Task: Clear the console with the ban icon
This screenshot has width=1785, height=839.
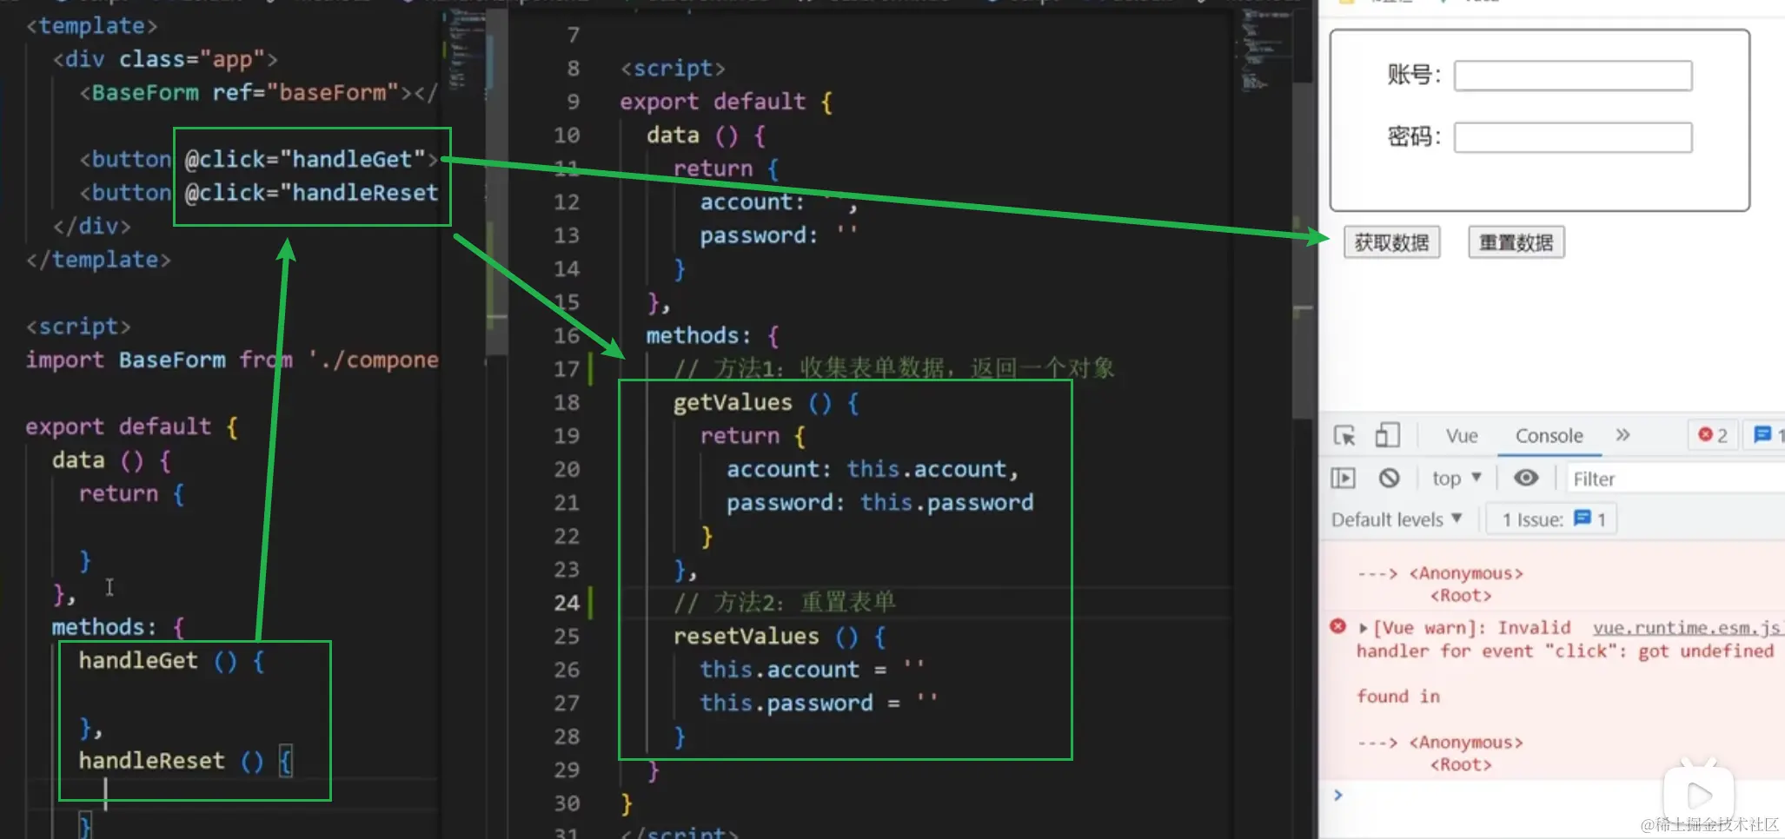Action: click(x=1390, y=478)
